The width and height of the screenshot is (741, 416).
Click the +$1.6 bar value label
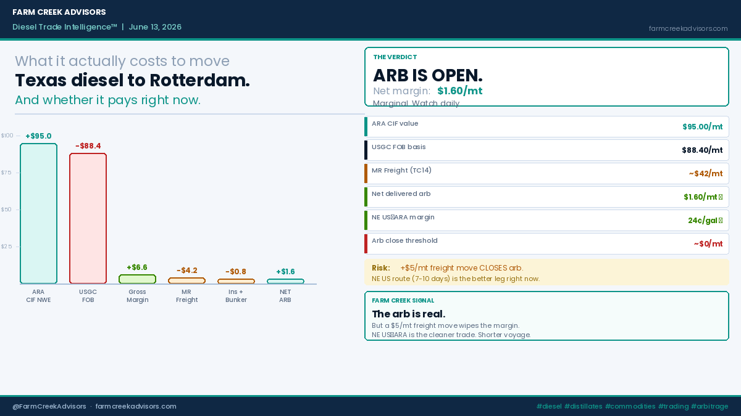coord(285,272)
